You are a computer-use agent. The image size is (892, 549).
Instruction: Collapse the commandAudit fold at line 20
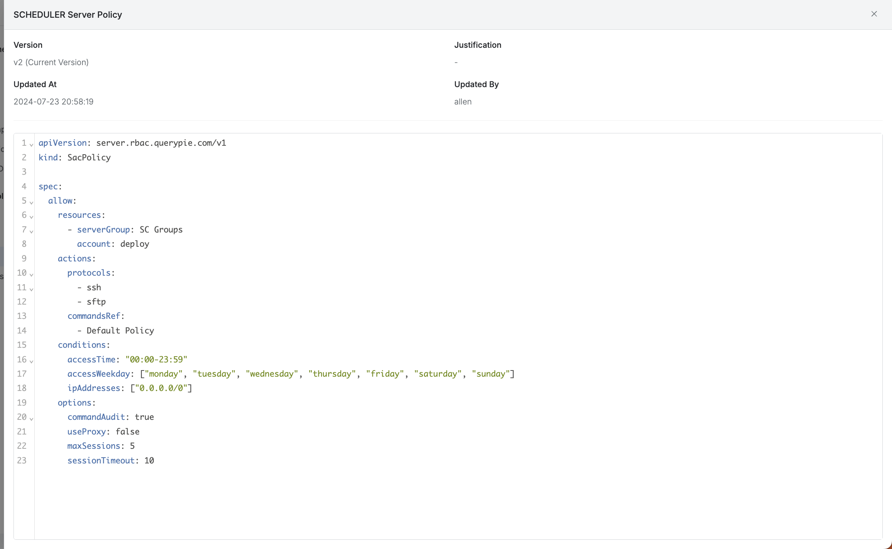pos(32,419)
